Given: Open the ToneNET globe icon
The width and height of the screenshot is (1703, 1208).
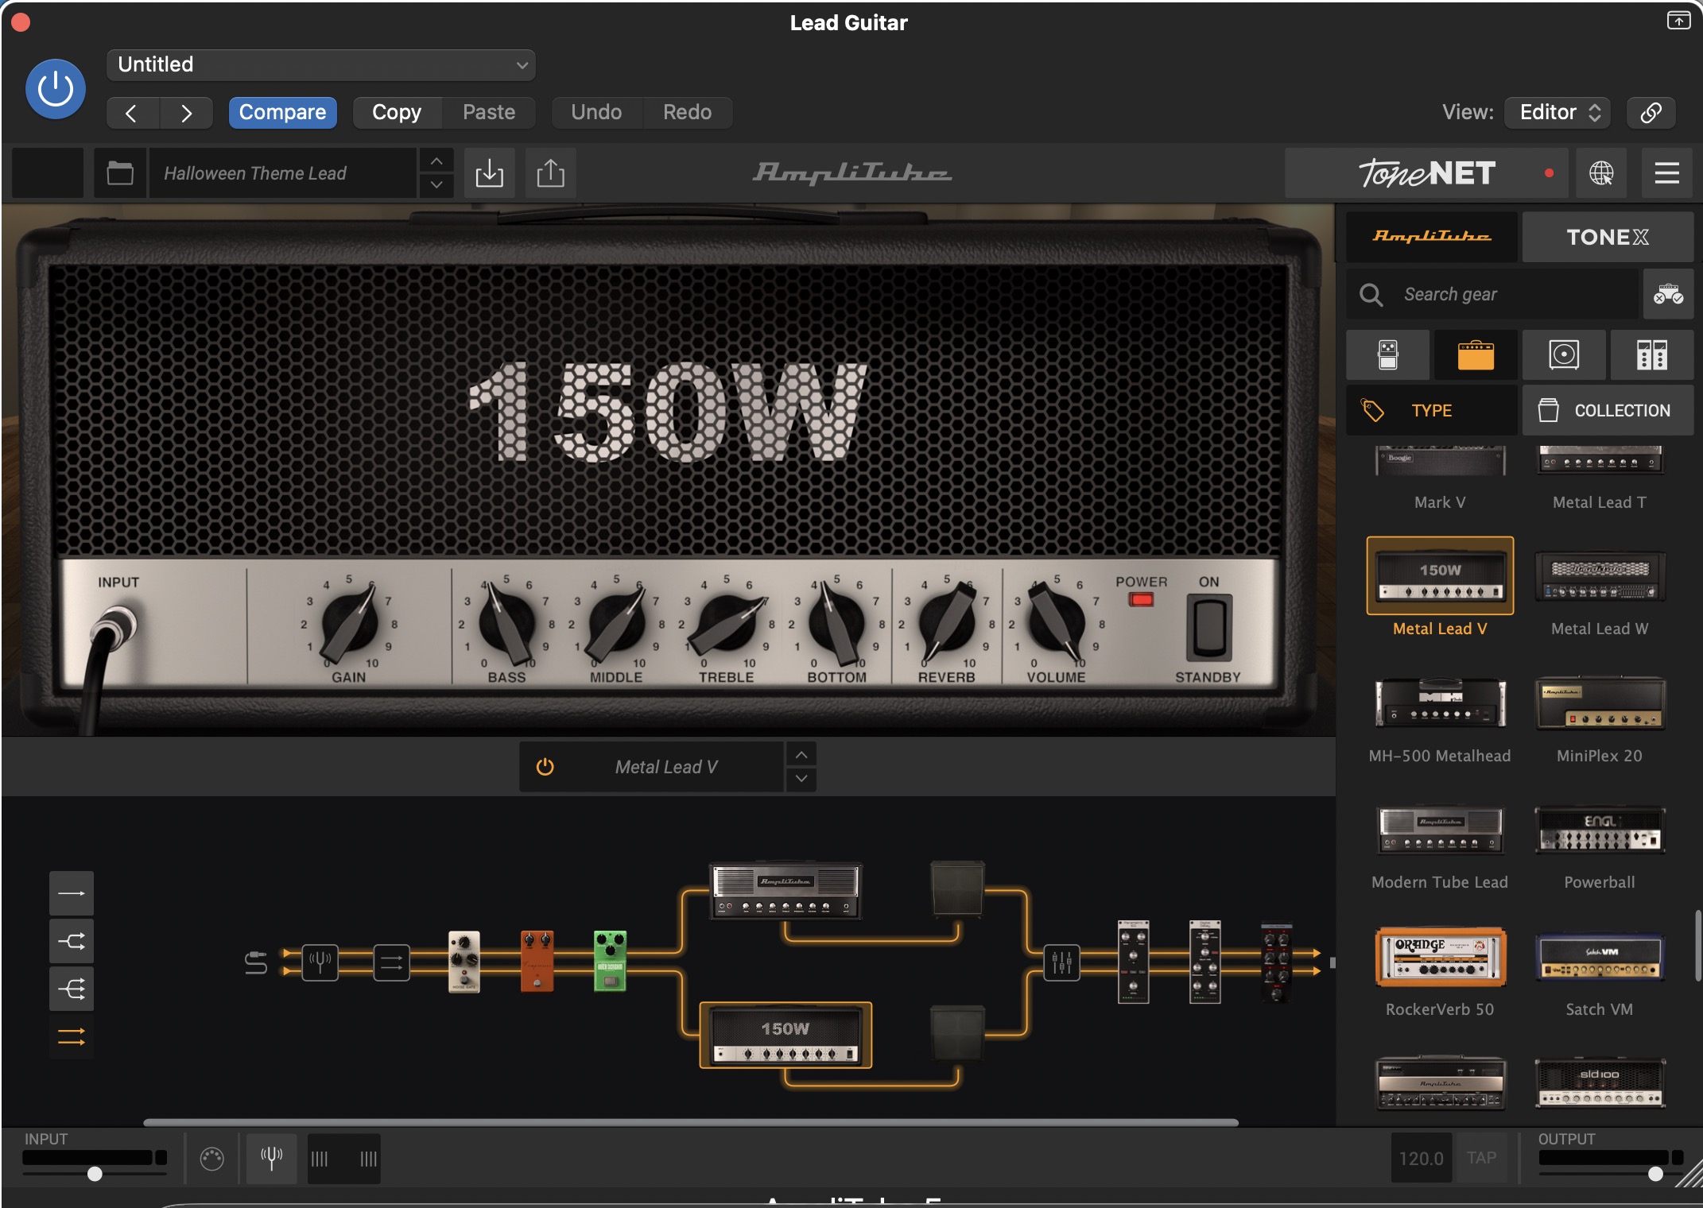Looking at the screenshot, I should 1600,172.
